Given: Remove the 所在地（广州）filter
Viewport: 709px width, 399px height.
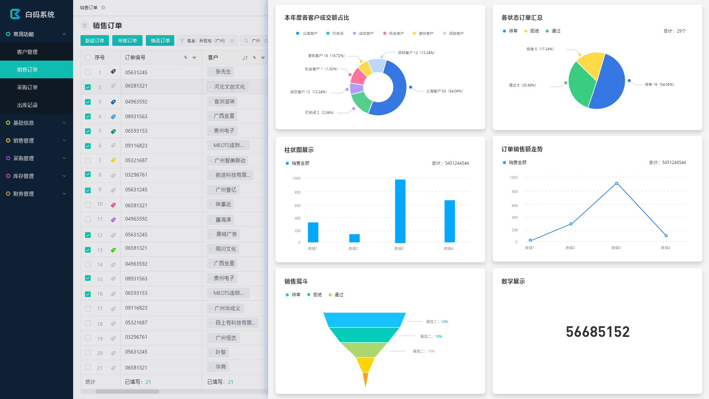Looking at the screenshot, I should (232, 41).
